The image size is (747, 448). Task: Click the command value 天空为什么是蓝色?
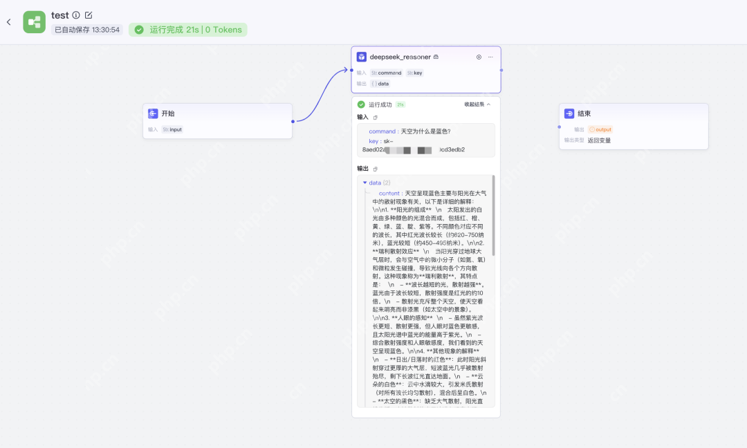[425, 131]
